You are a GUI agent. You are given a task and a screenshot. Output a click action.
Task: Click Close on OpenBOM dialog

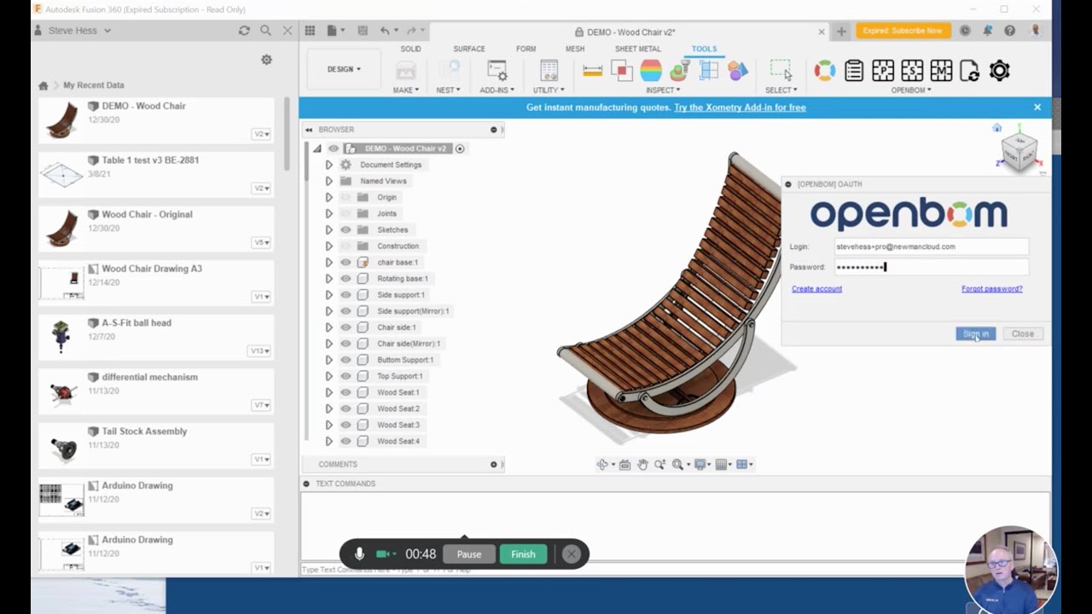[1022, 334]
